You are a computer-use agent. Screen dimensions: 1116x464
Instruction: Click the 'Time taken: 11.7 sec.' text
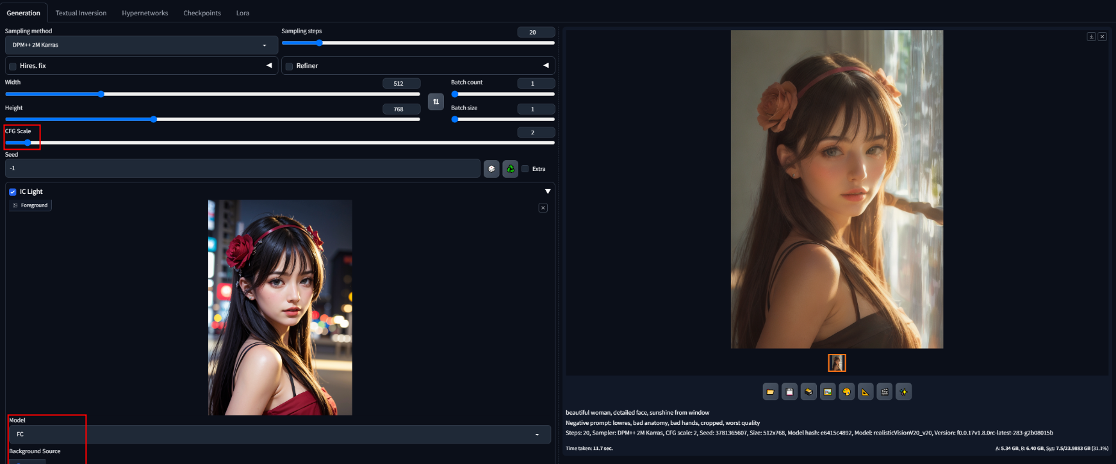point(589,448)
